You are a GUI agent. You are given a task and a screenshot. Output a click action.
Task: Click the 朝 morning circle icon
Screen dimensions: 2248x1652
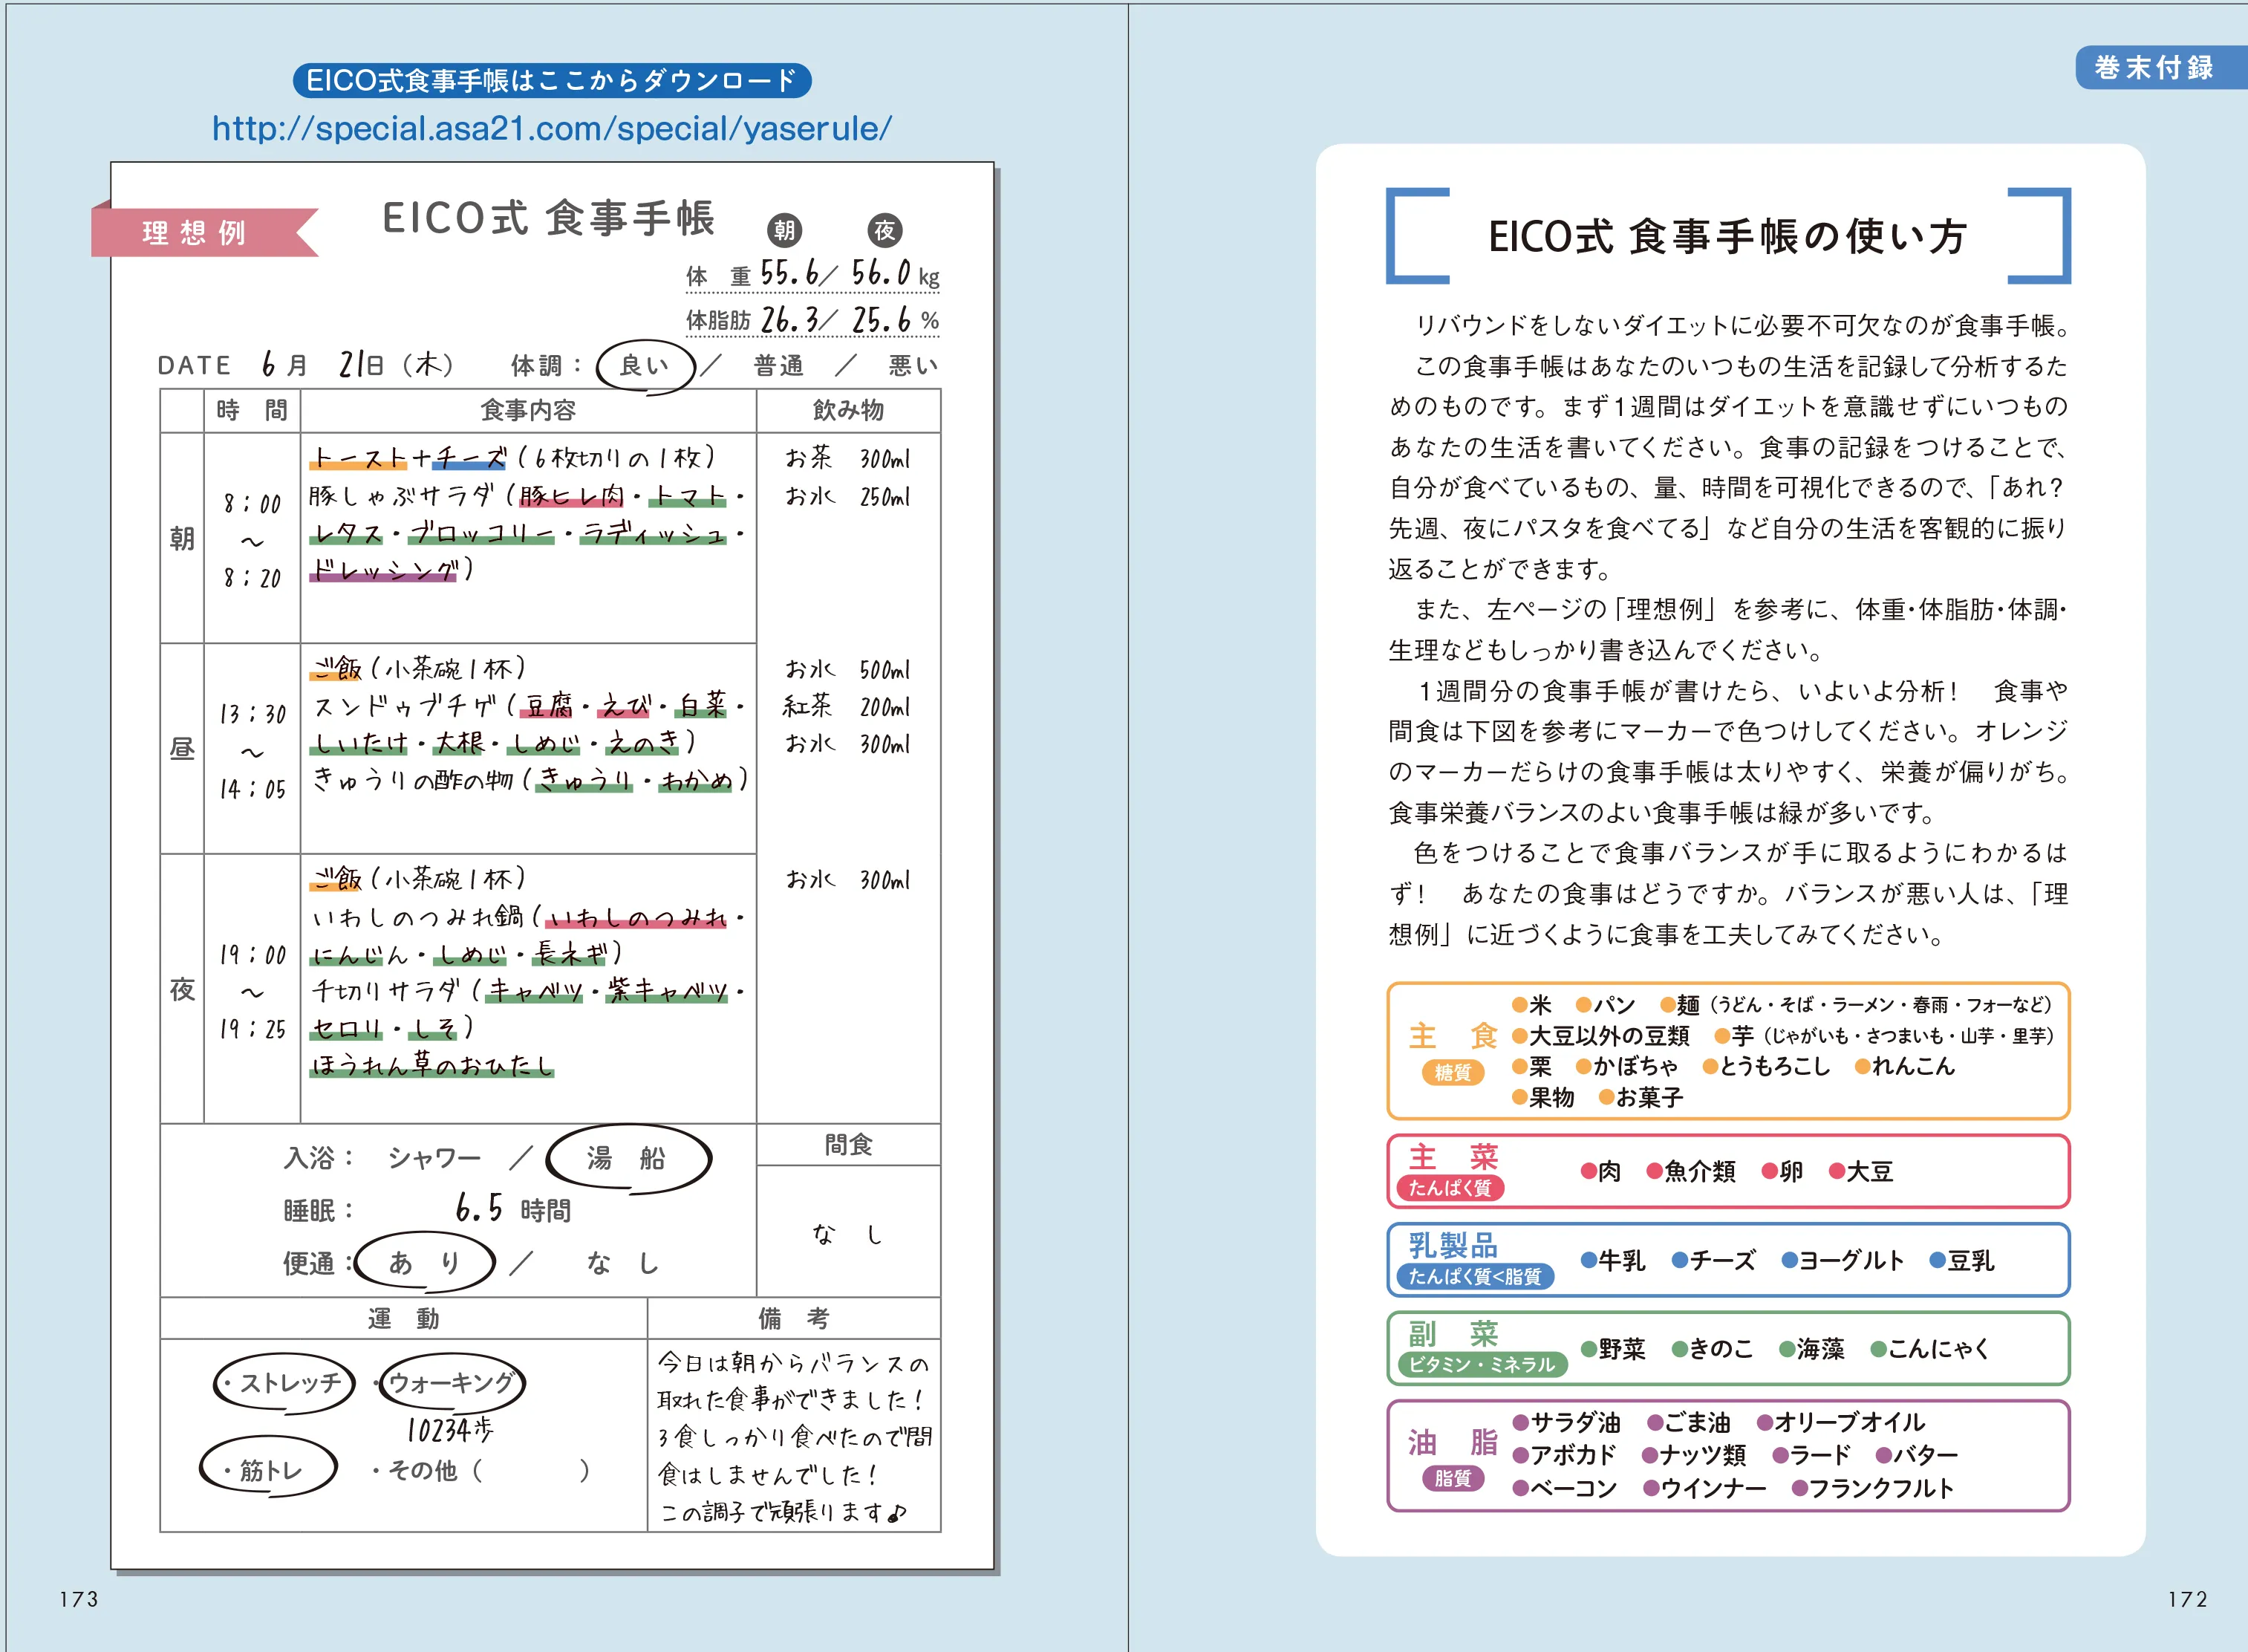pos(785,231)
